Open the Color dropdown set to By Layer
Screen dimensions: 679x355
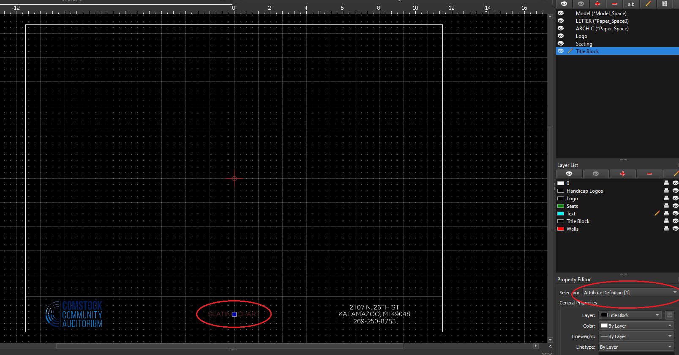pyautogui.click(x=636, y=325)
